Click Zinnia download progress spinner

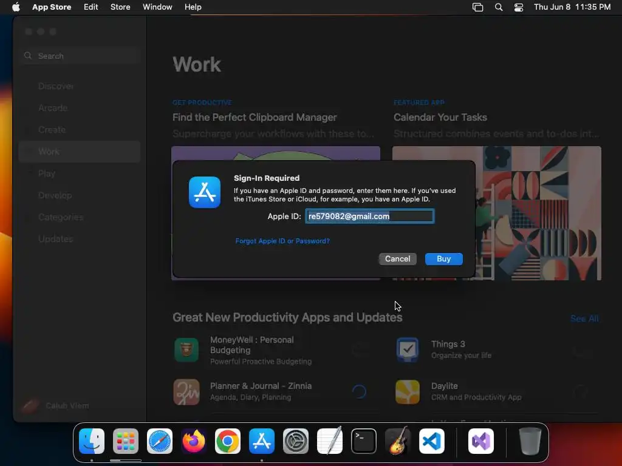(x=359, y=391)
